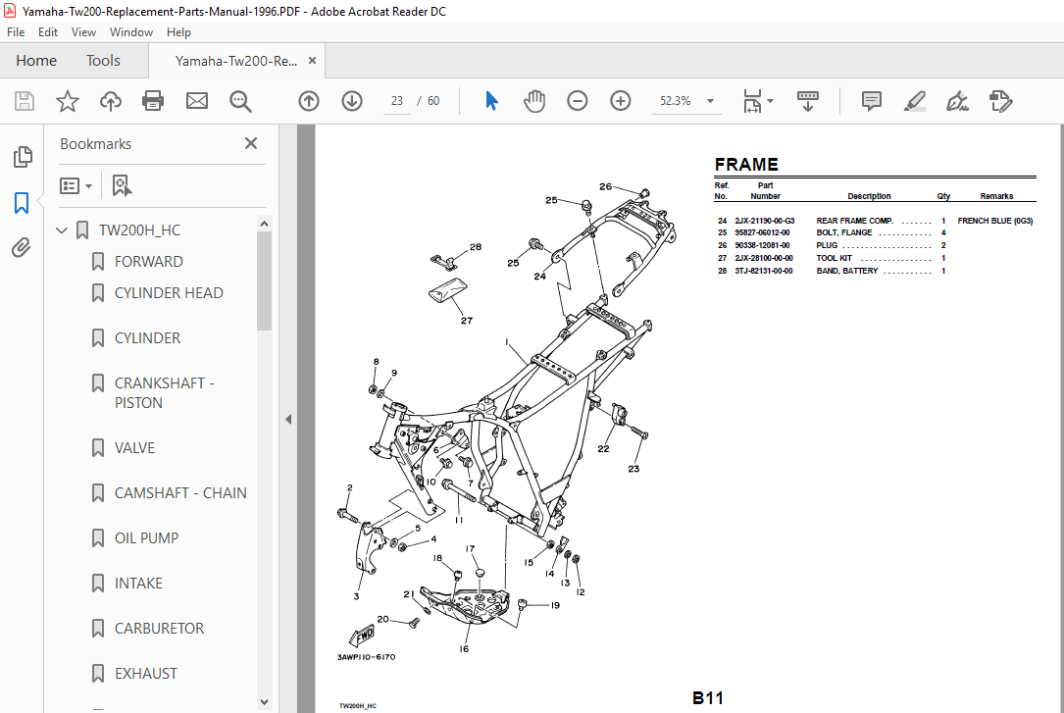
Task: Switch to the Tools tab
Action: click(x=103, y=61)
